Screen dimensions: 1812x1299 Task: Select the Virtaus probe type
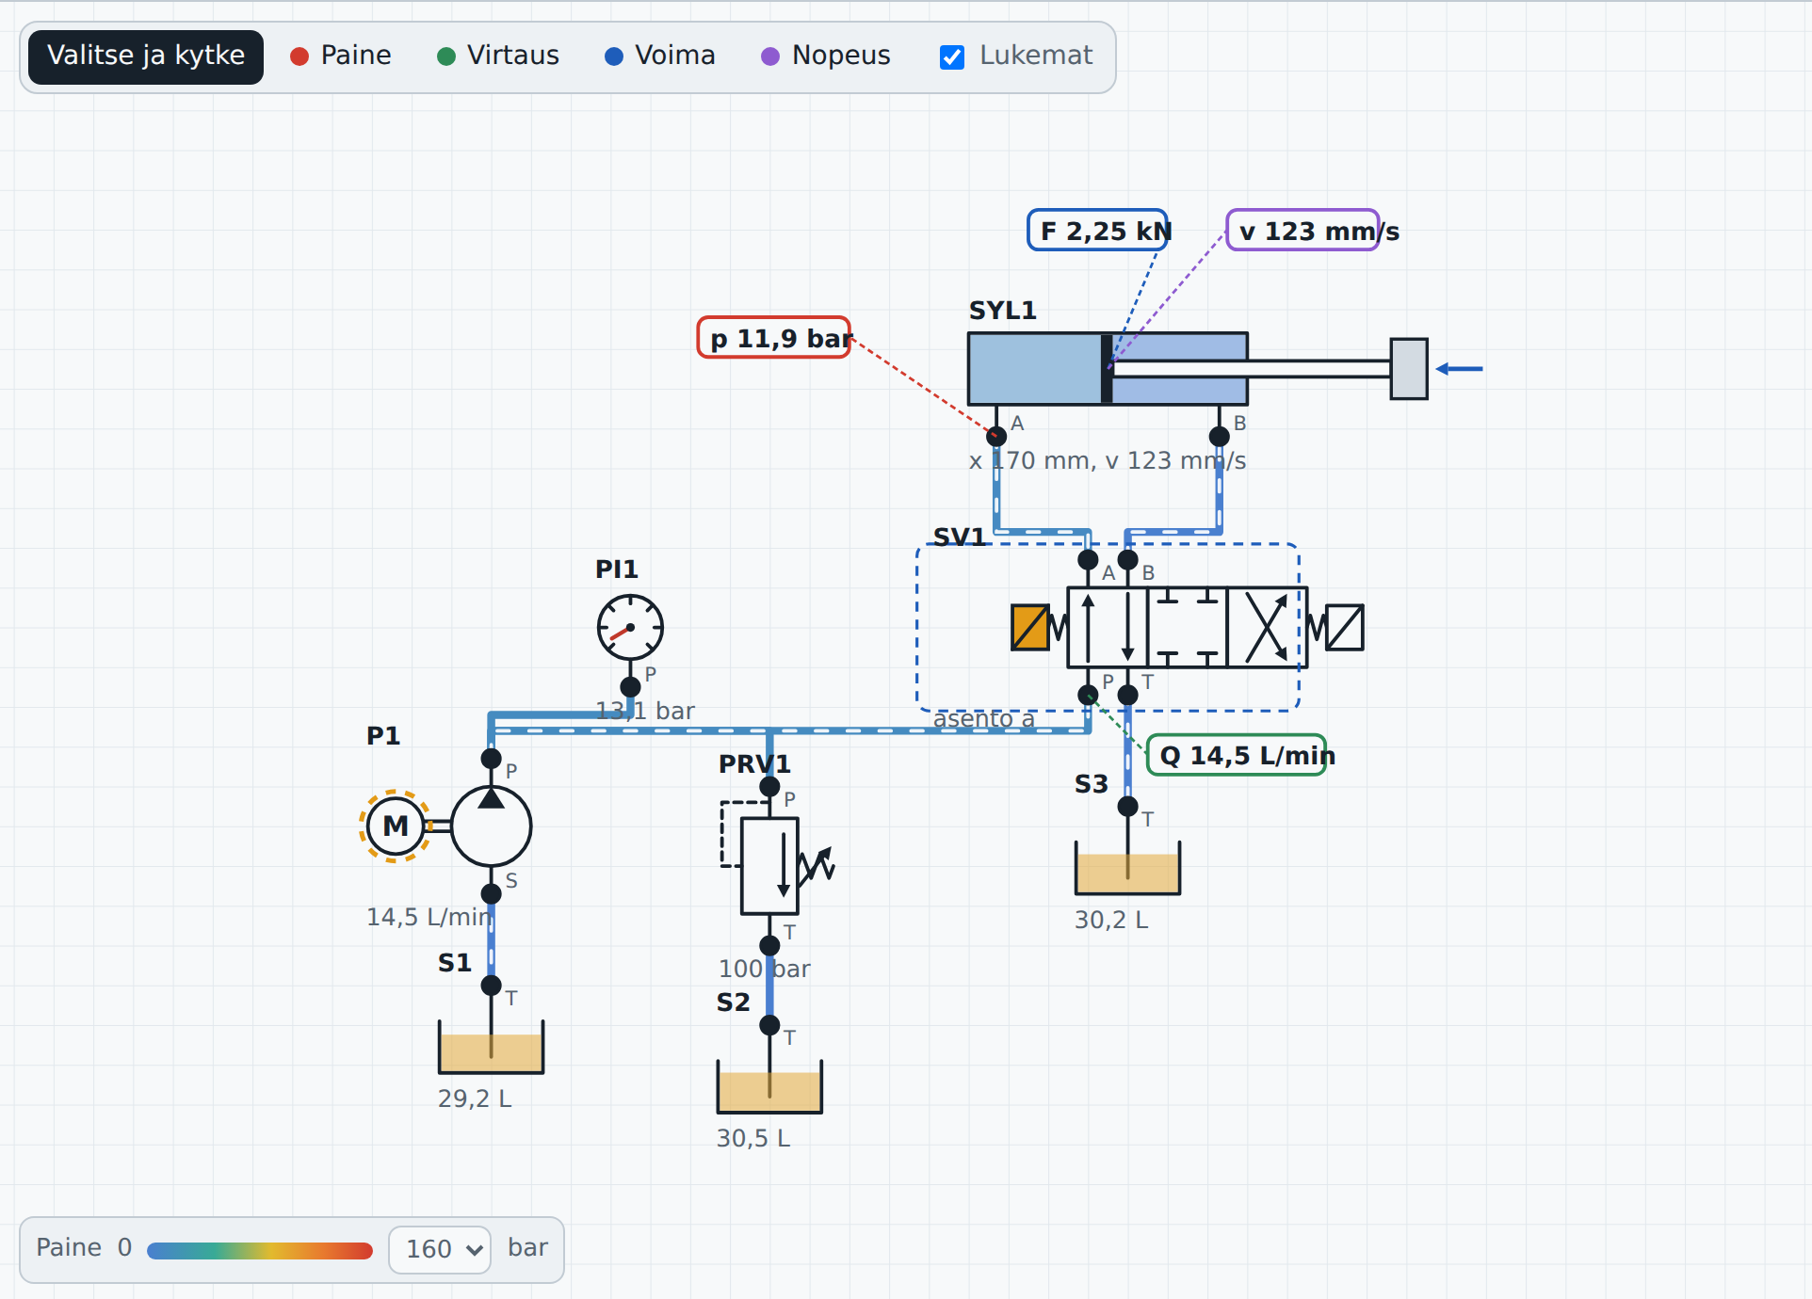point(498,56)
